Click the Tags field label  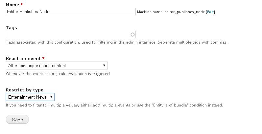click(12, 28)
